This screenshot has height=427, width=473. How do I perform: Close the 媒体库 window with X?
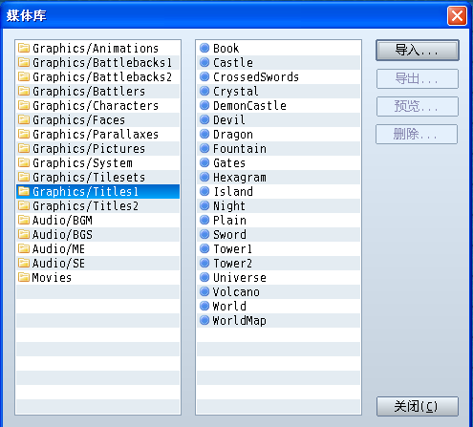point(457,15)
